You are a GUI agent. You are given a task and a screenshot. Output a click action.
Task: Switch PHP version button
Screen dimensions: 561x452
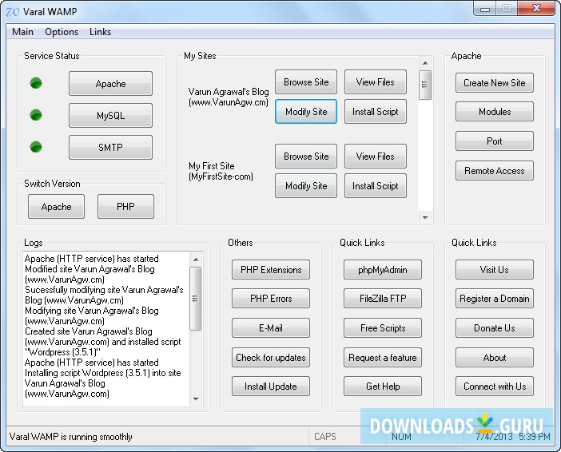[x=125, y=206]
